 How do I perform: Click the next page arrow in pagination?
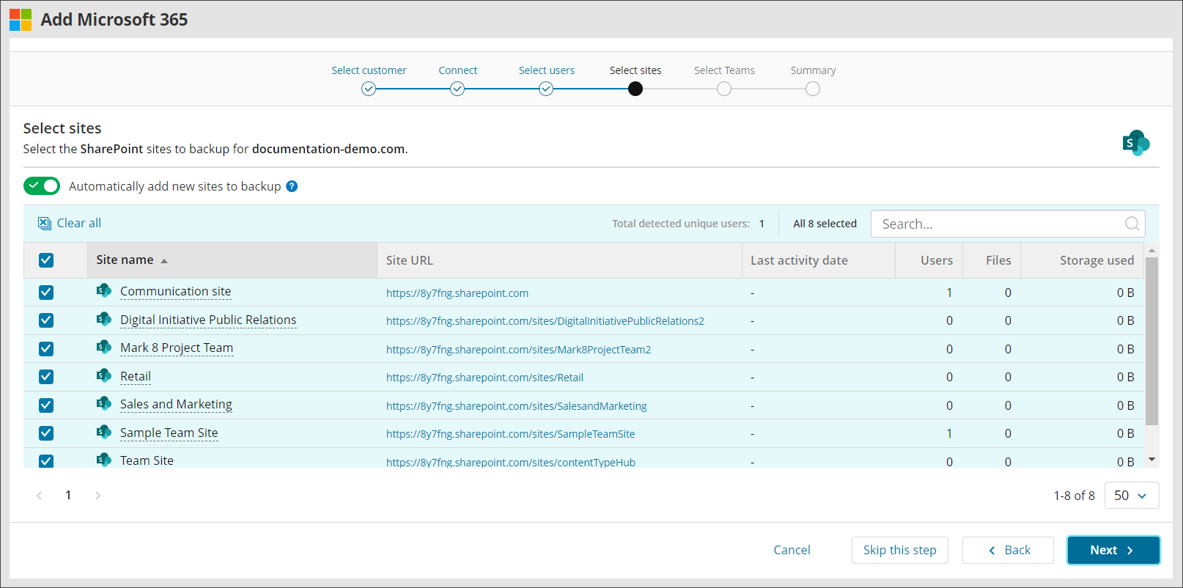(98, 496)
